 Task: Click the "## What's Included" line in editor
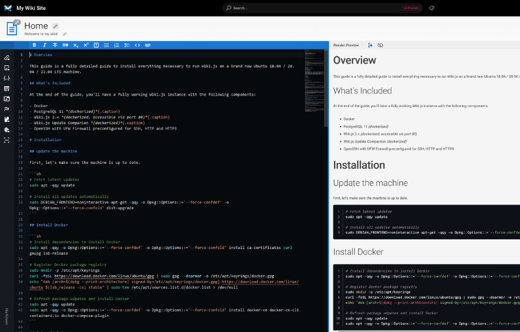click(x=50, y=83)
